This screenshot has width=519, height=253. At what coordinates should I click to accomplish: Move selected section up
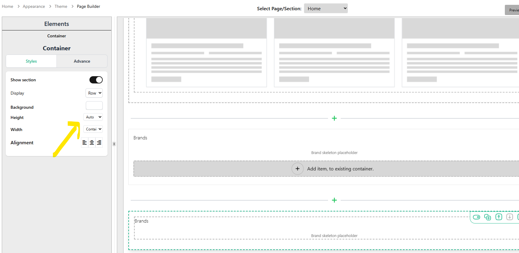tap(499, 217)
